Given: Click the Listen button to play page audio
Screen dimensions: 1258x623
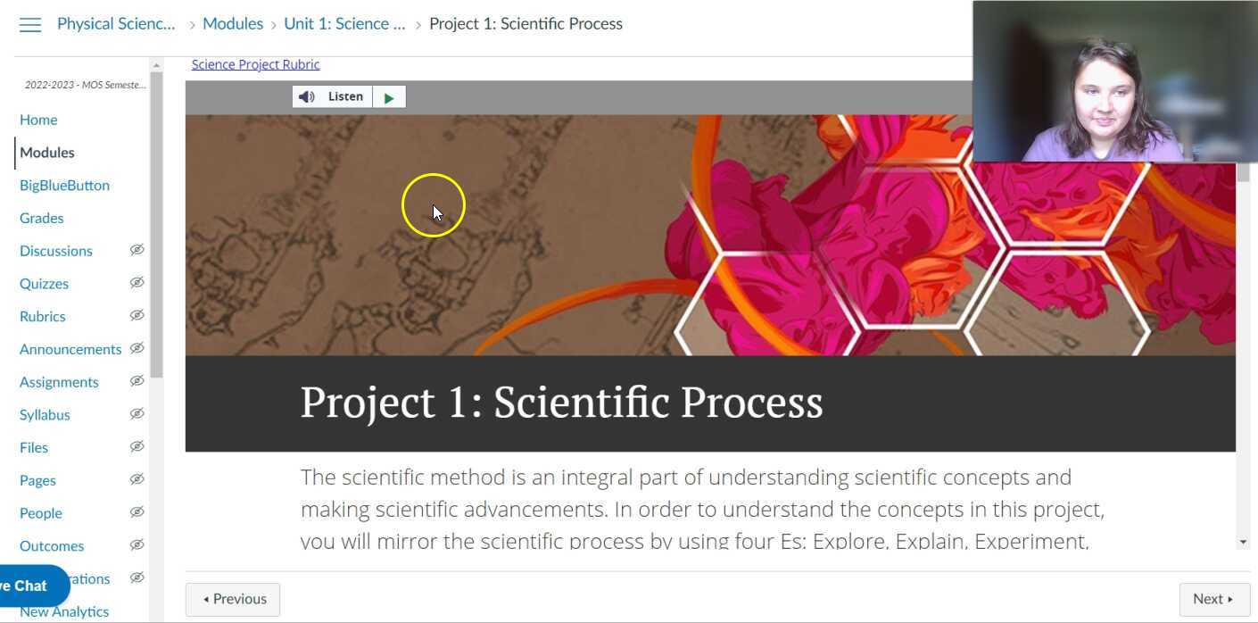Looking at the screenshot, I should click(x=344, y=96).
